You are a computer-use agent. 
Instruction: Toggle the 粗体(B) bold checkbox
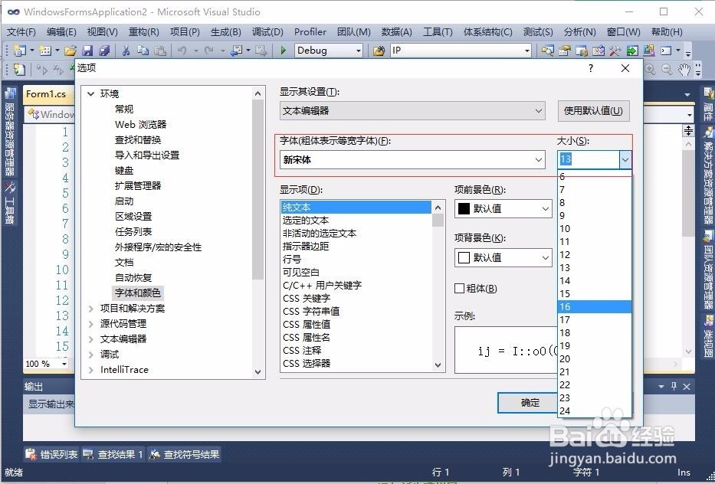click(x=460, y=289)
